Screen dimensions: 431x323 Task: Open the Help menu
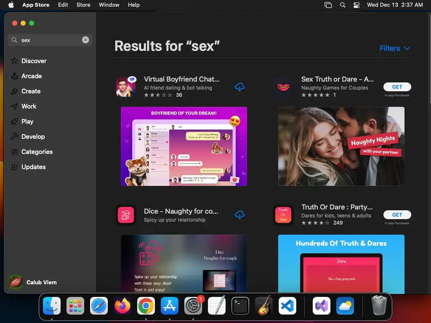(x=133, y=5)
